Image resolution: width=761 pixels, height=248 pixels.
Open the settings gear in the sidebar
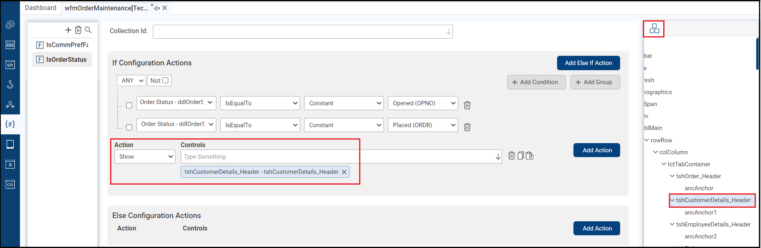click(x=10, y=25)
